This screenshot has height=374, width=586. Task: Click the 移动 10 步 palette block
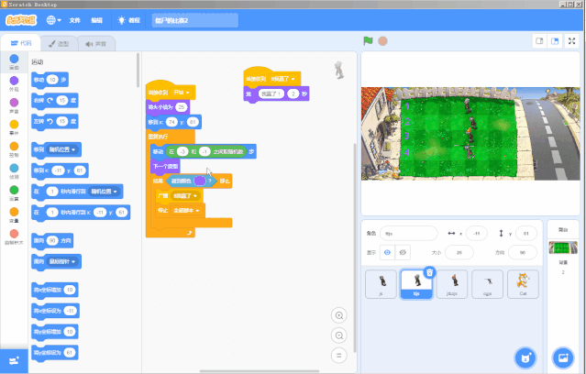pyautogui.click(x=50, y=80)
